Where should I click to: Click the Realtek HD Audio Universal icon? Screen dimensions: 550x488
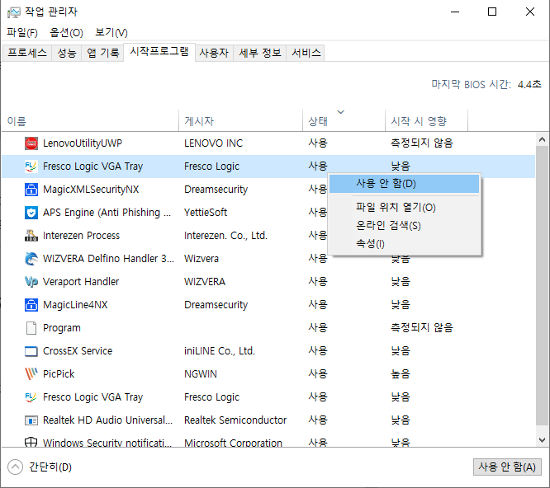(x=31, y=420)
